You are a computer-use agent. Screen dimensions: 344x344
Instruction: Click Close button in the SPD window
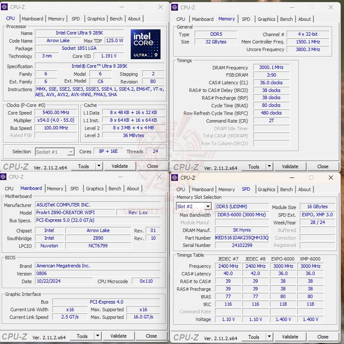coord(323,337)
